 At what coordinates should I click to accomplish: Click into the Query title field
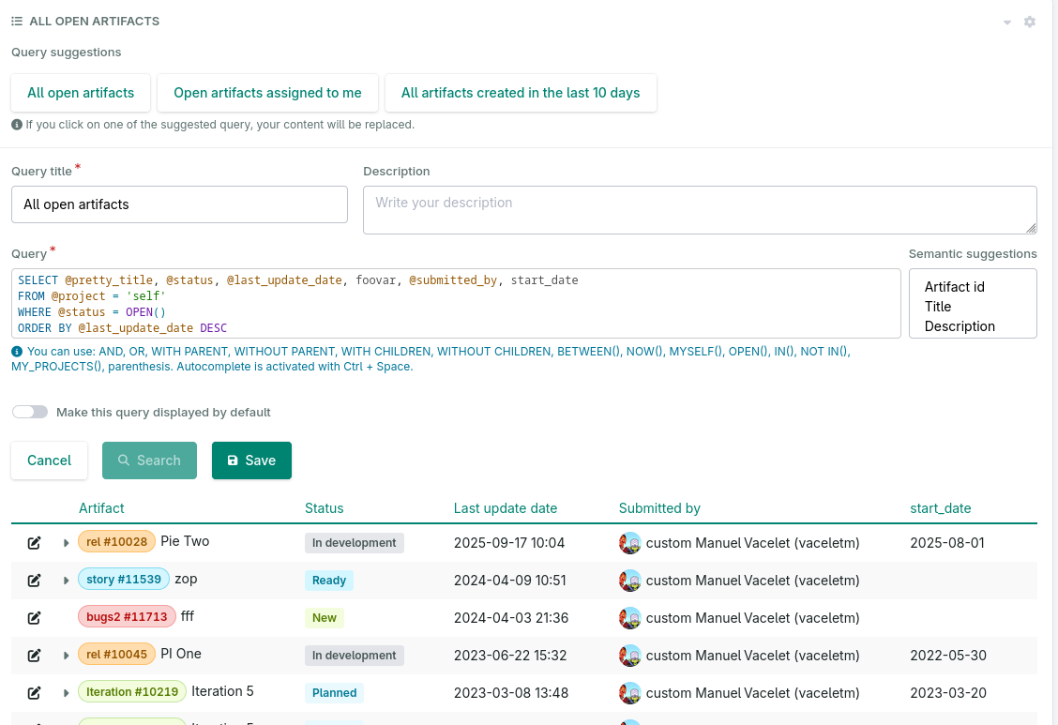click(x=179, y=204)
